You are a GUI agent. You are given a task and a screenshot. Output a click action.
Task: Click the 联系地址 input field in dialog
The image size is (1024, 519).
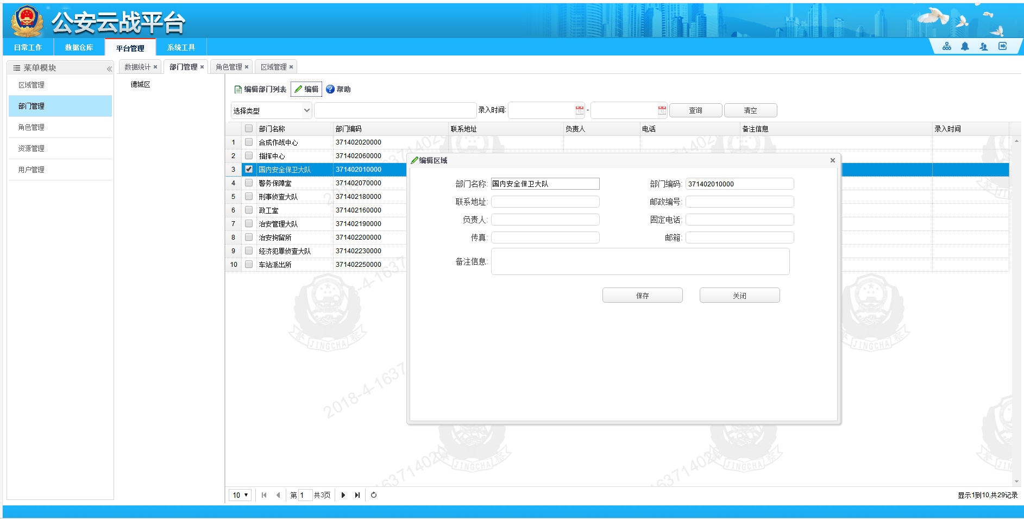[545, 202]
